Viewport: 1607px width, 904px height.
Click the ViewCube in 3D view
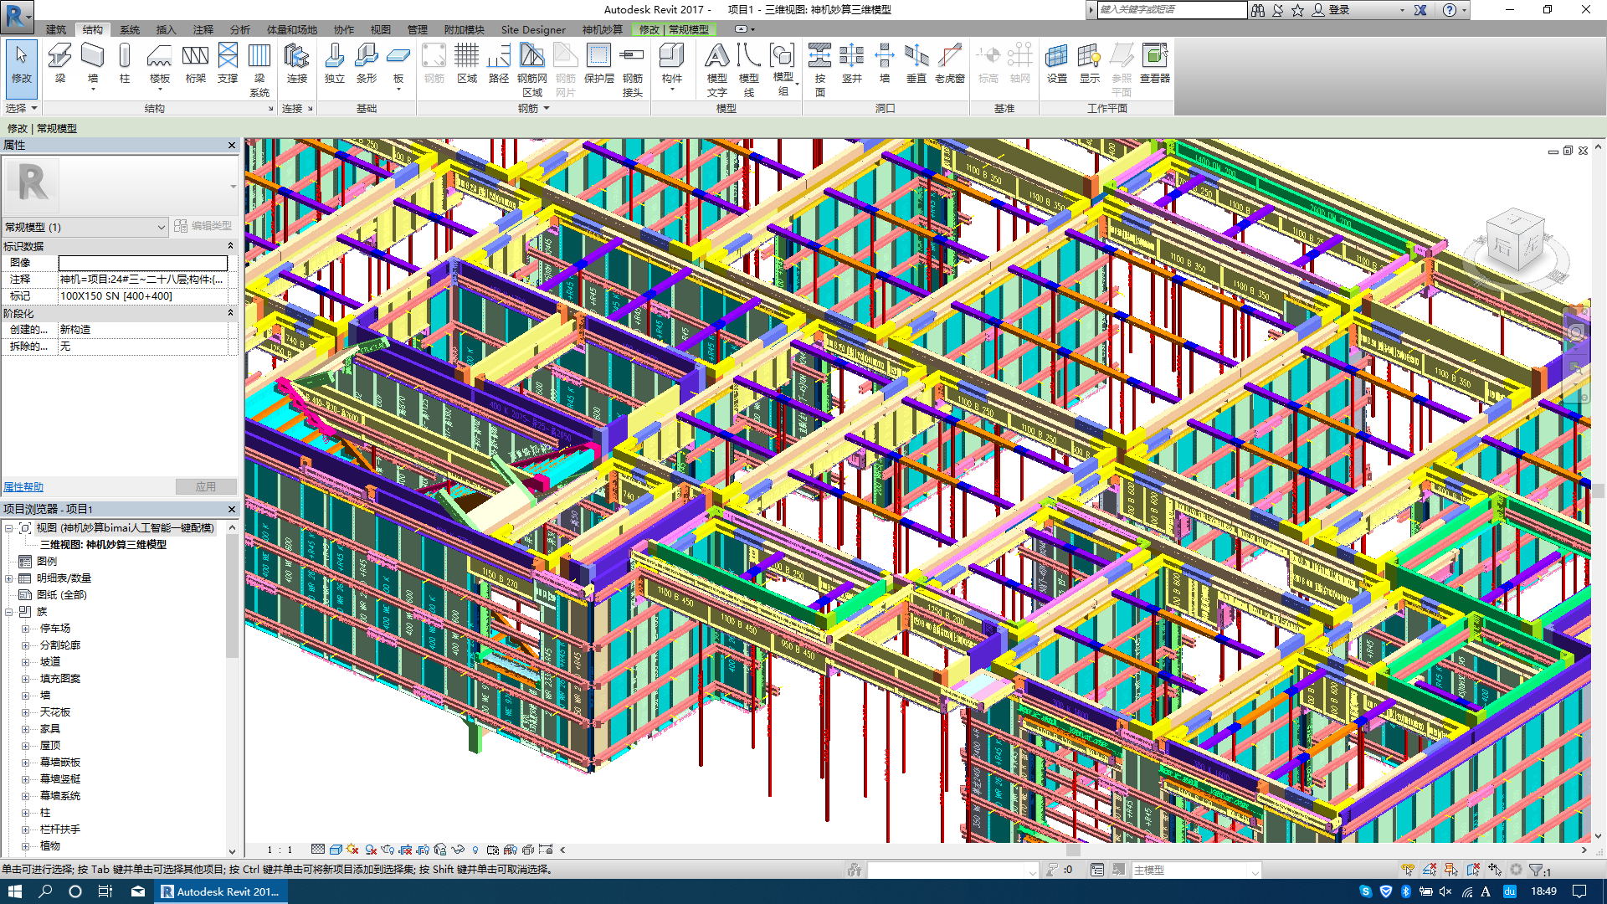[x=1514, y=243]
